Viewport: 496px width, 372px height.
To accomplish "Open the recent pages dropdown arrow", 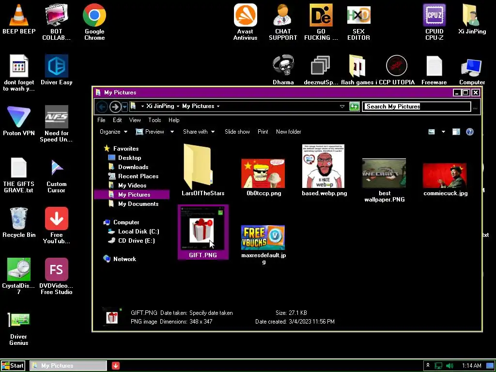I will [x=124, y=107].
